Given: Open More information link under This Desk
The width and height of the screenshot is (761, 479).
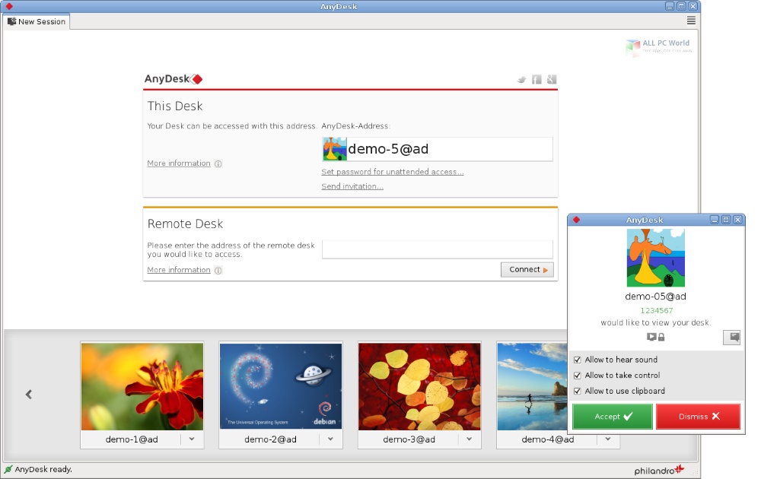Looking at the screenshot, I should click(179, 163).
